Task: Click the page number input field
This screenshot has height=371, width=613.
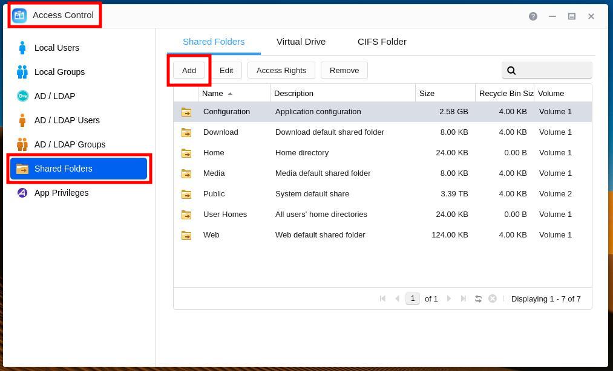Action: pos(413,298)
